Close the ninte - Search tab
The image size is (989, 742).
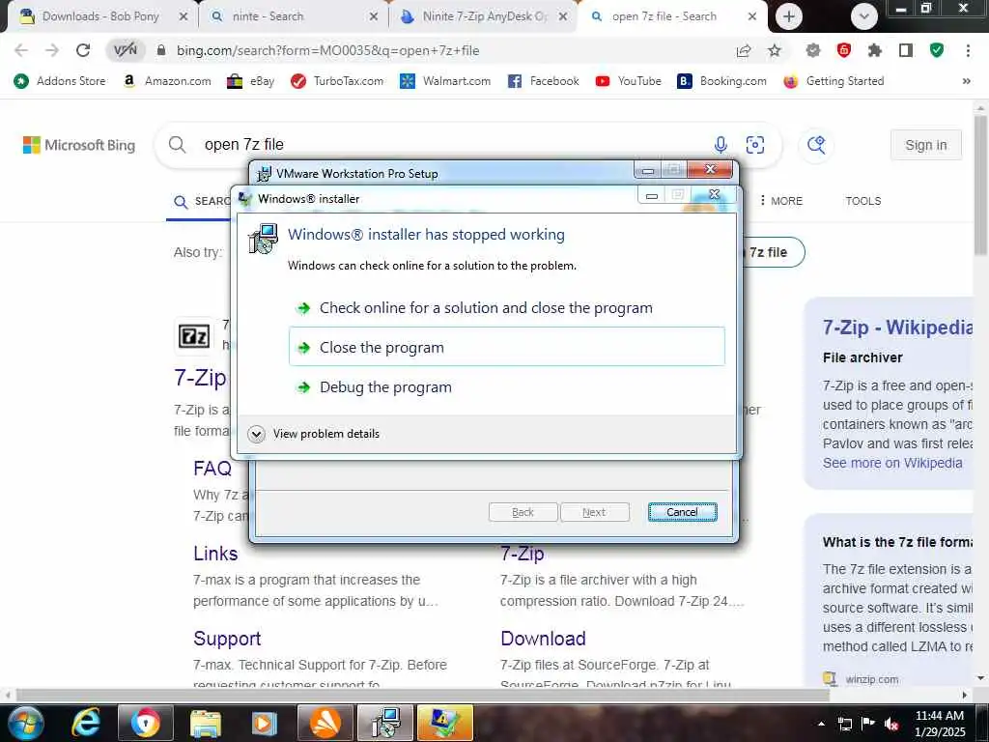[x=374, y=17]
